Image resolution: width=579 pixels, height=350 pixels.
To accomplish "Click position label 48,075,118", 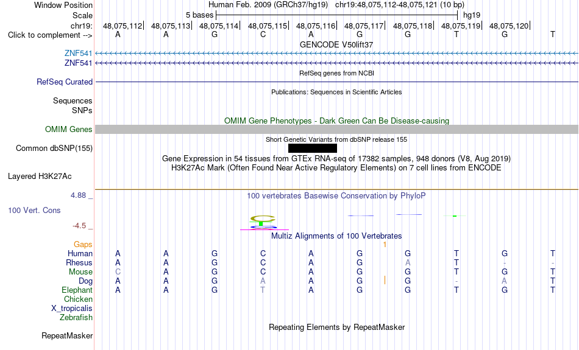I will pyautogui.click(x=413, y=26).
